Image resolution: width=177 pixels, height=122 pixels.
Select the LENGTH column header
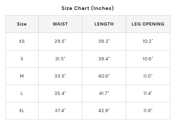[104, 24]
